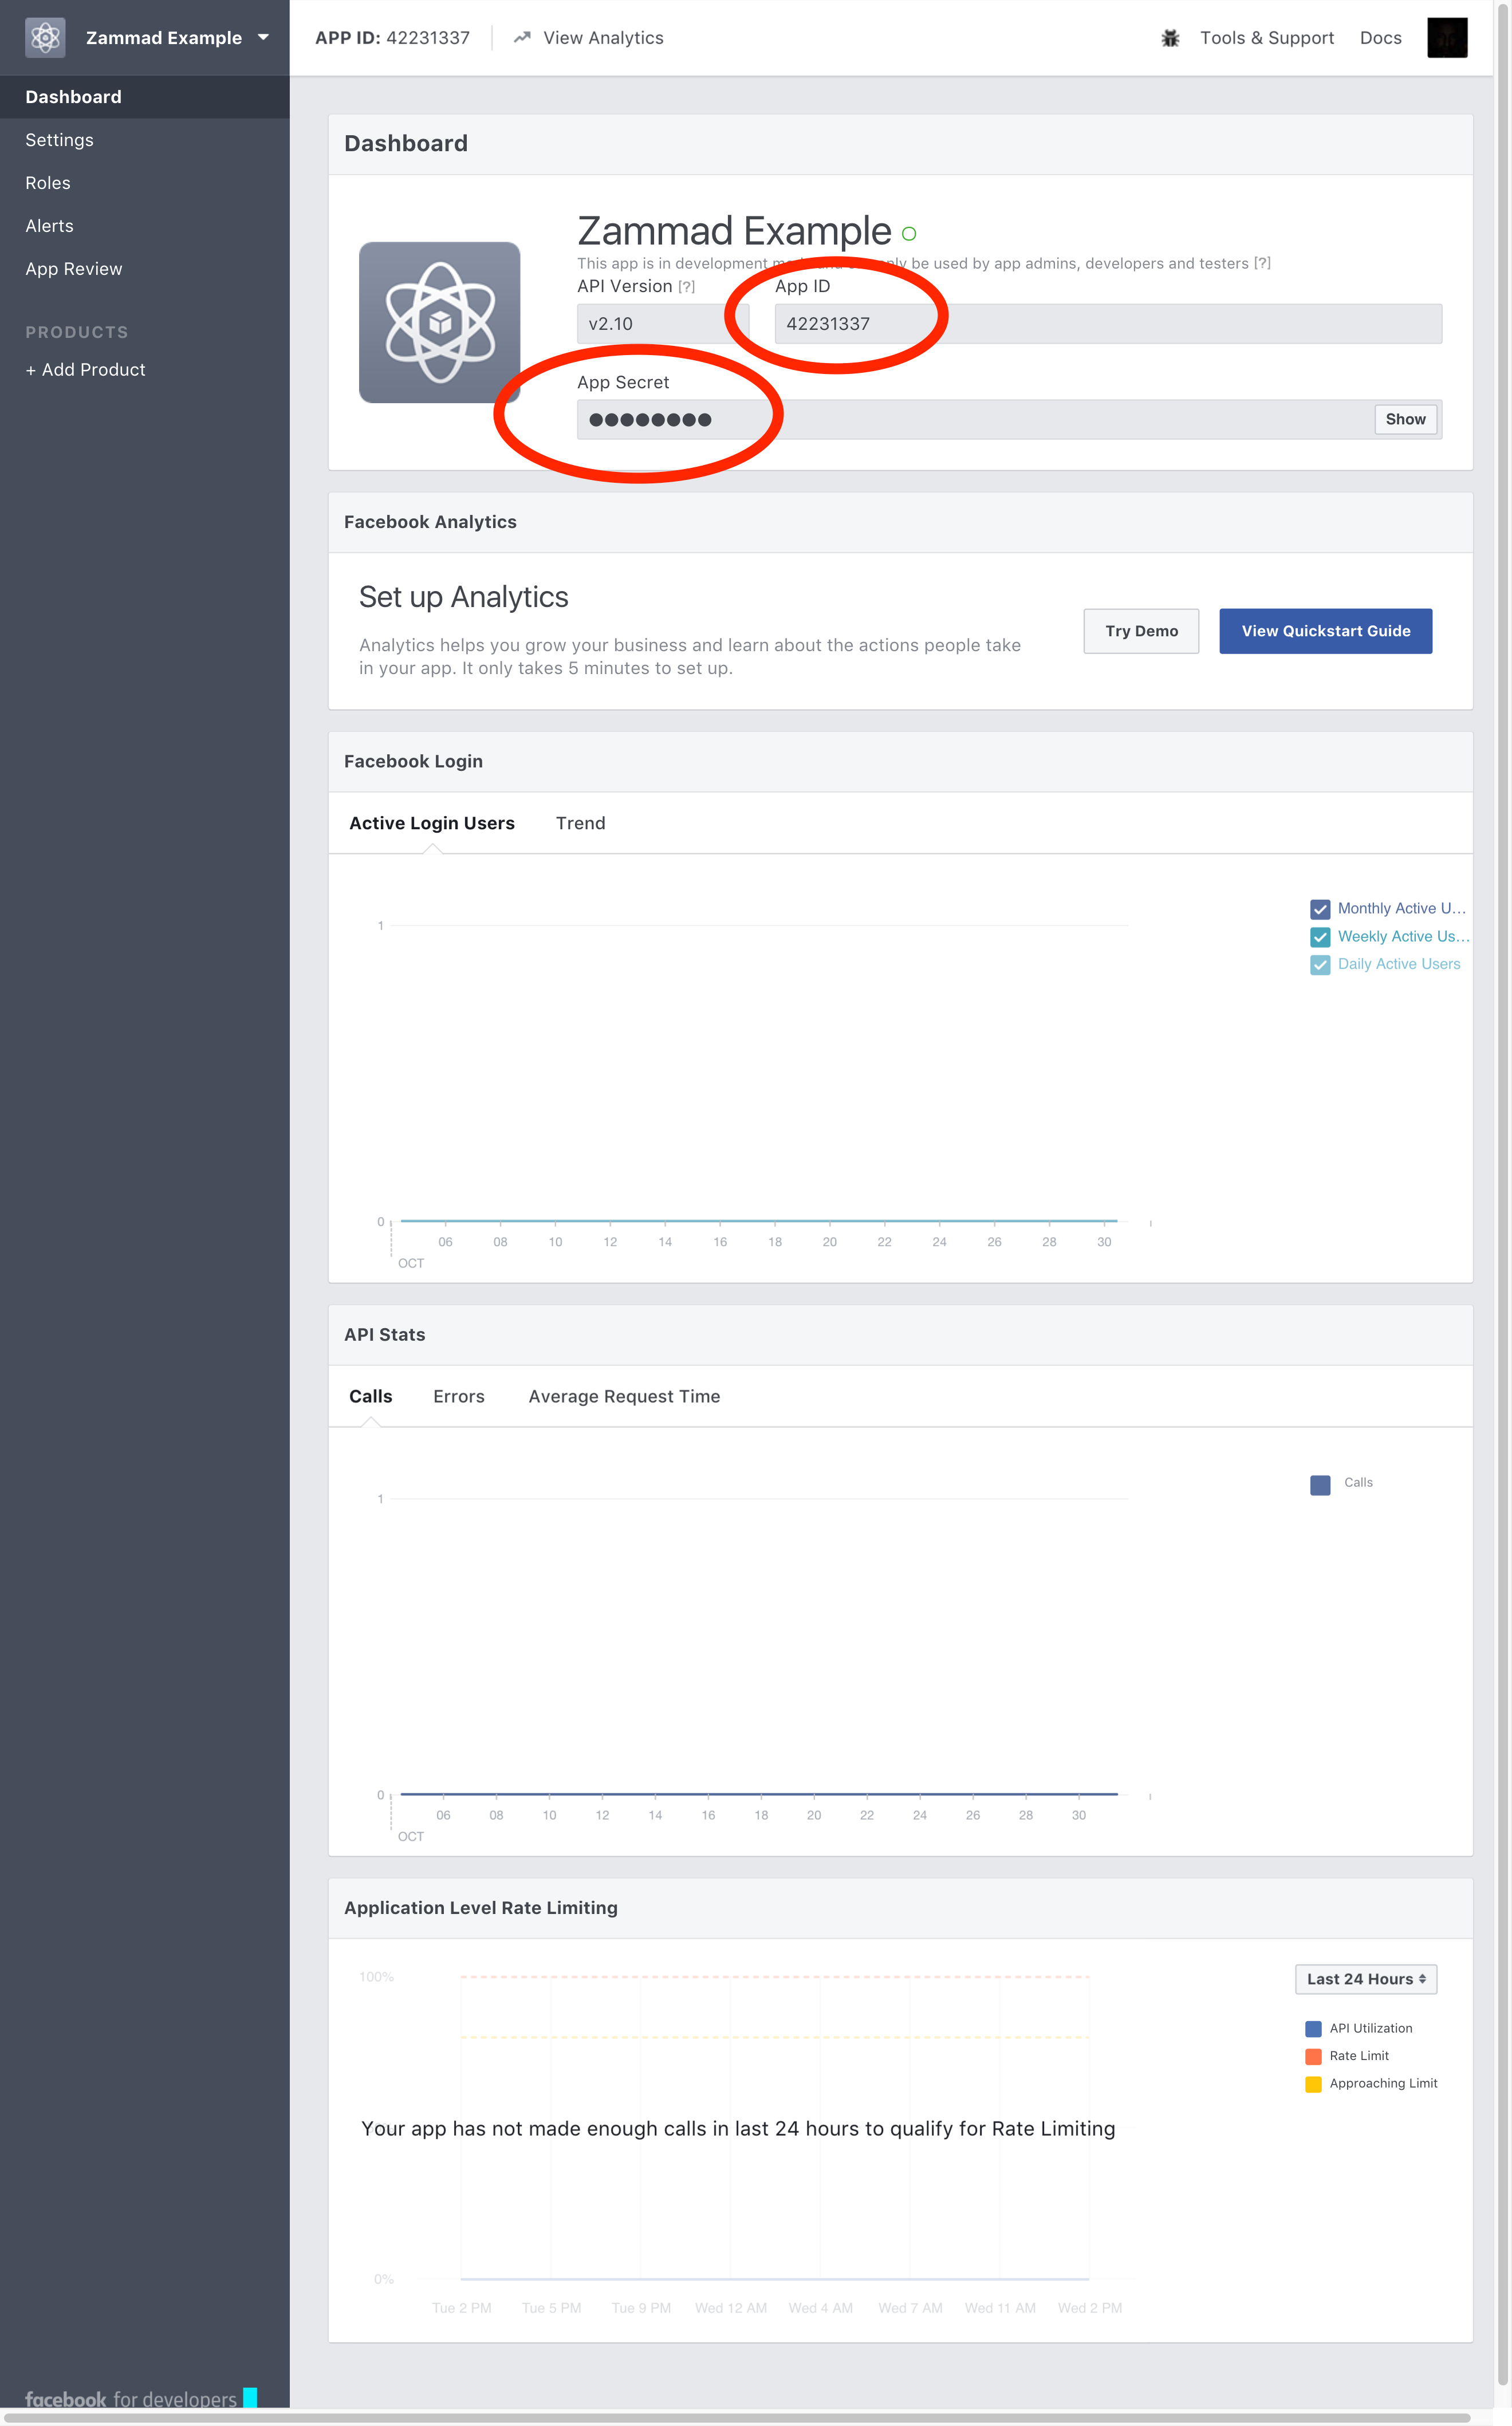Click the API Stats section header

(384, 1335)
